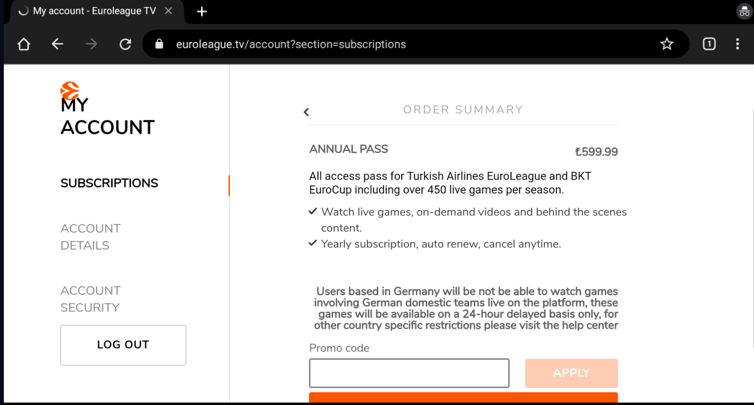Click the browser forward arrow
Screen dimensions: 754x405
[x=91, y=44]
